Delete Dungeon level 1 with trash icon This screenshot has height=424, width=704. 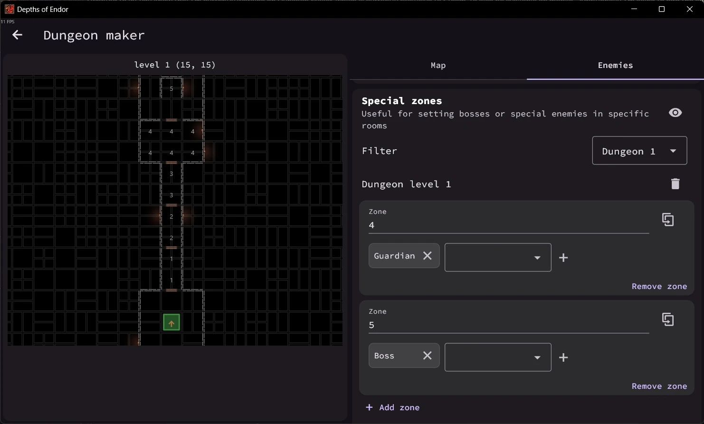(675, 184)
